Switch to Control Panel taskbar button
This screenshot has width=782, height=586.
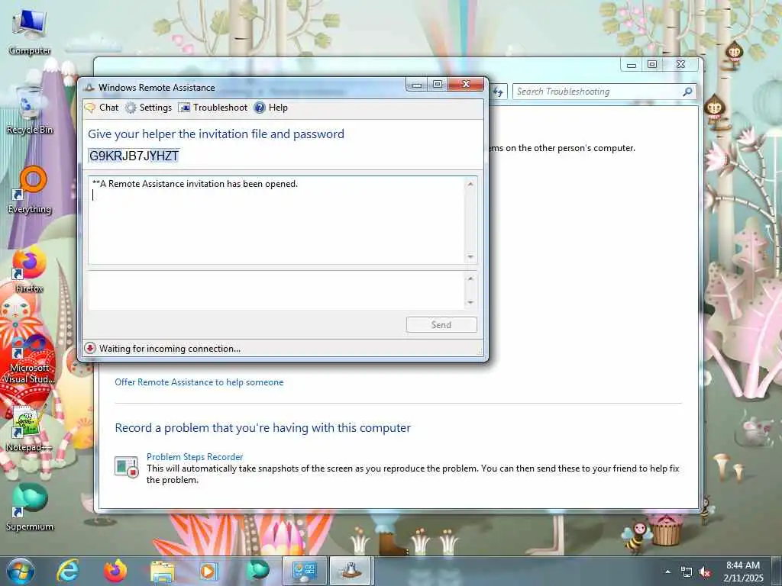click(x=305, y=571)
